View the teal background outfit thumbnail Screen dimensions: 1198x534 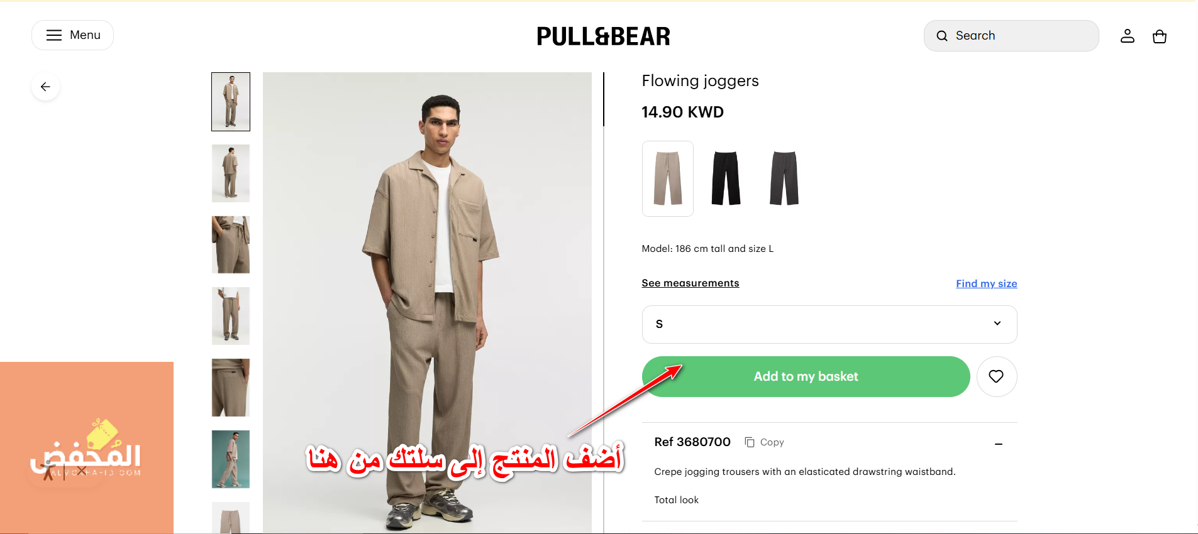point(231,459)
